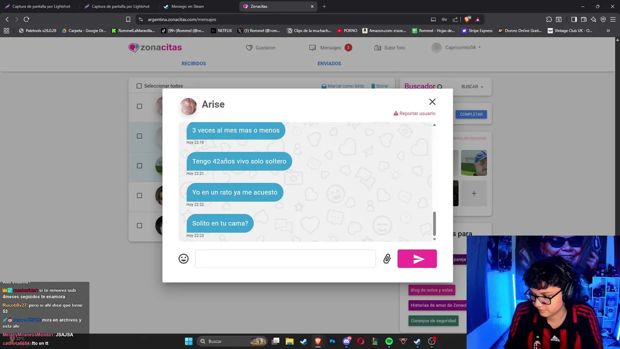Tick the second message row checkbox
620x349 pixels.
coord(139,136)
